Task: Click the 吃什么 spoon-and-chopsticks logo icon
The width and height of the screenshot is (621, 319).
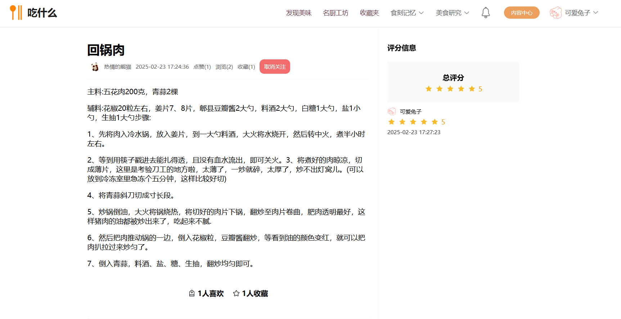Action: coord(16,13)
